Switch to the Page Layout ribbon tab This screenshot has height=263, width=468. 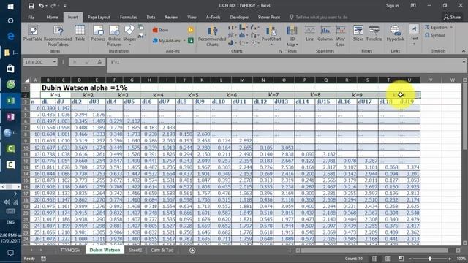[99, 18]
